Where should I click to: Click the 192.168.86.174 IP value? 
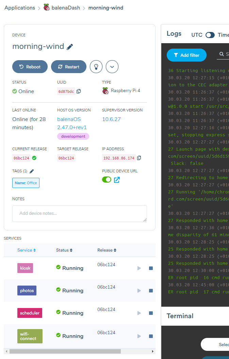pyautogui.click(x=119, y=158)
